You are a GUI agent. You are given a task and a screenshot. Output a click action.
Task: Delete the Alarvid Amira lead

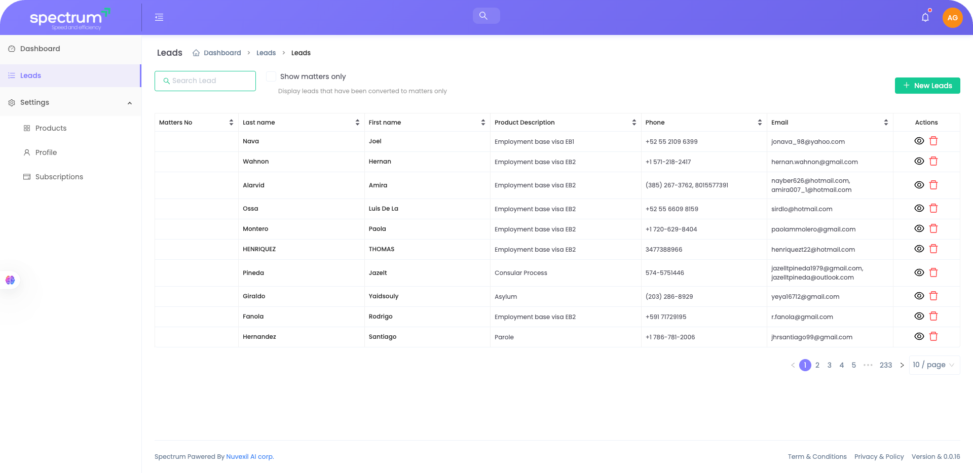pyautogui.click(x=933, y=185)
